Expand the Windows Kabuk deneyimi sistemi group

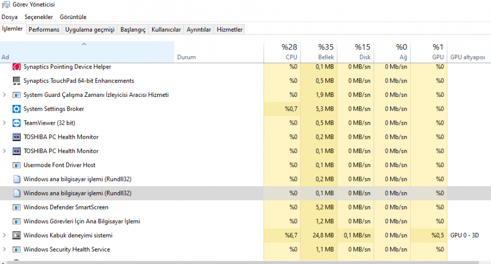[4, 235]
